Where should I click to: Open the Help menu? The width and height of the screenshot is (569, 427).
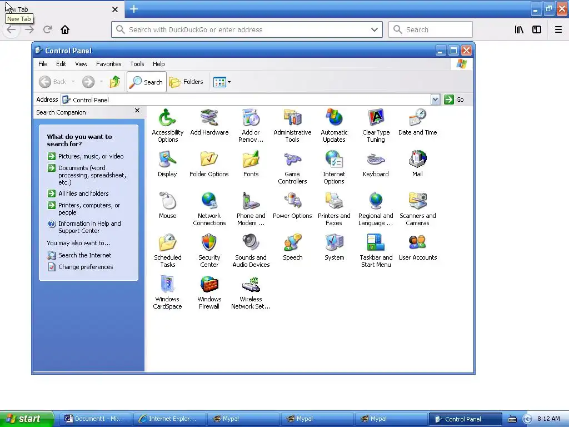(158, 64)
